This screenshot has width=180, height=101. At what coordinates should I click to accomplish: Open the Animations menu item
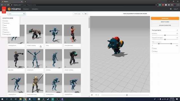point(35,9)
